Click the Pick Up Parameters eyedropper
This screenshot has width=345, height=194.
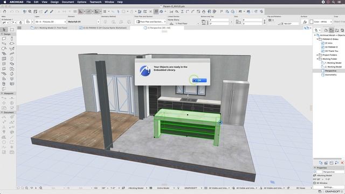(46, 11)
